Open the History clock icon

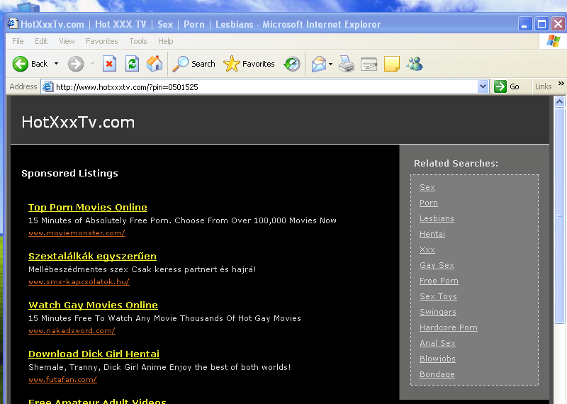[x=292, y=64]
